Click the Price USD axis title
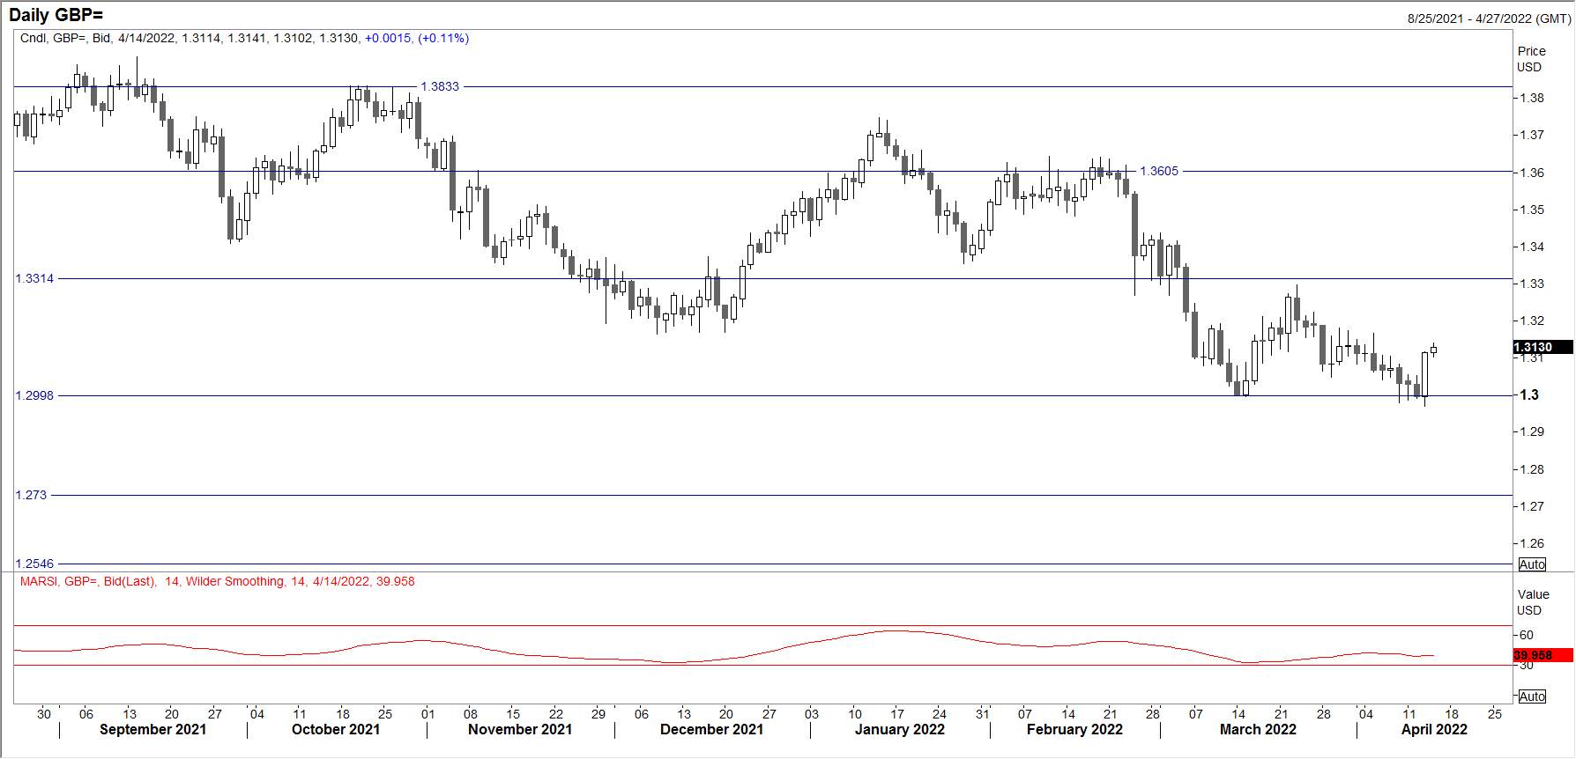Viewport: 1576px width, 759px height. tap(1531, 59)
